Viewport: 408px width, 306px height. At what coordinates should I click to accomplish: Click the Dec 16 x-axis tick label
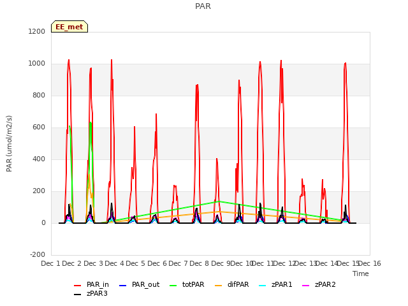point(370,263)
